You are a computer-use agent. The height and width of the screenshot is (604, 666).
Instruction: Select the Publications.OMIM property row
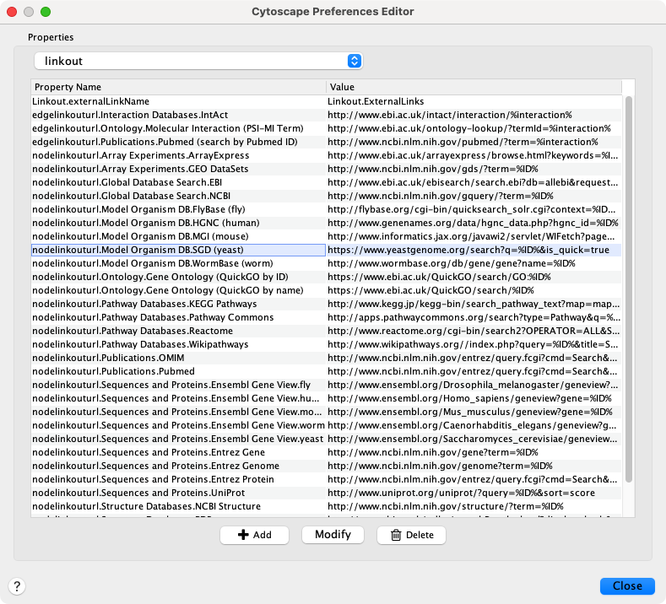tap(177, 358)
